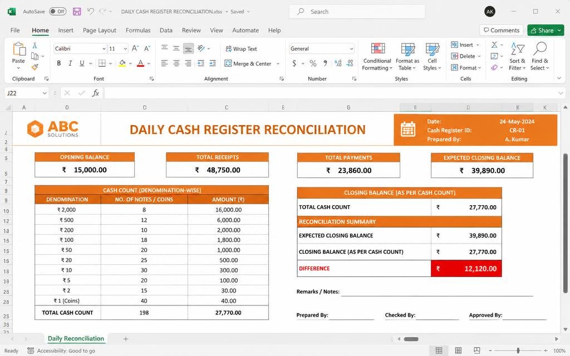Viewport: 570px width, 356px height.
Task: Switch to the Insert tab
Action: tap(66, 30)
